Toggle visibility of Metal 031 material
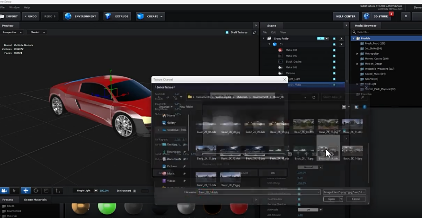The image size is (422, 218). pyautogui.click(x=334, y=50)
